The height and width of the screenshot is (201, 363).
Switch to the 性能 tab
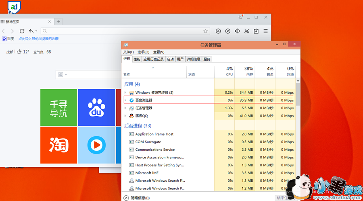click(137, 59)
